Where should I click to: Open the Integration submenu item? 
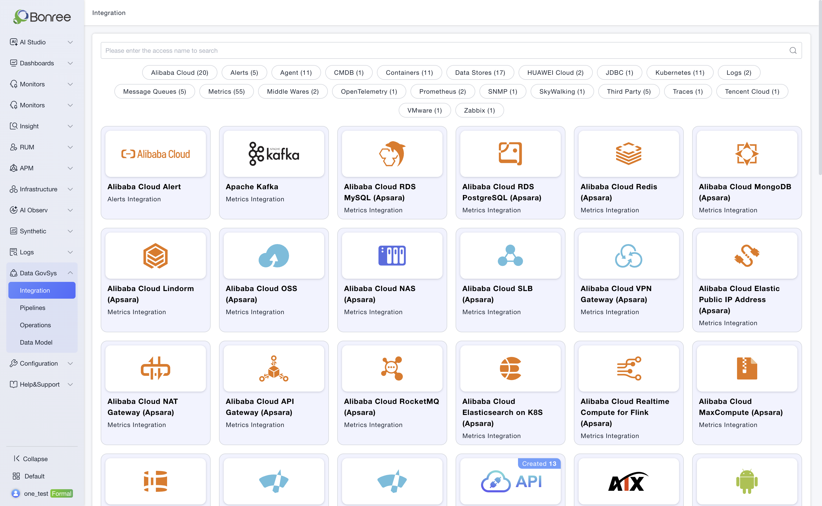click(x=42, y=290)
